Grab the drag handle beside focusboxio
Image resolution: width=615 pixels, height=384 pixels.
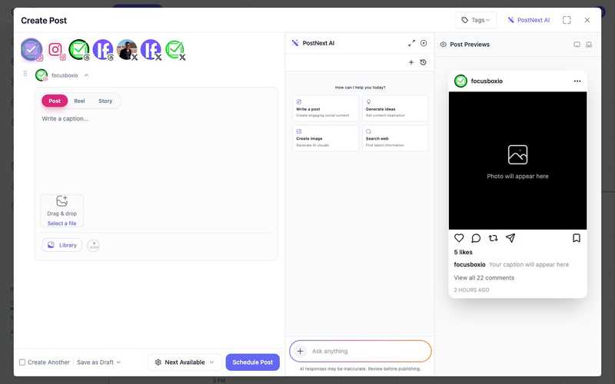click(25, 74)
